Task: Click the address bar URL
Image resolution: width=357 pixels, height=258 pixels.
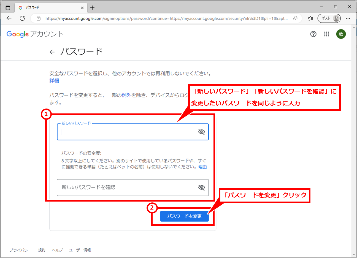Action: 166,18
